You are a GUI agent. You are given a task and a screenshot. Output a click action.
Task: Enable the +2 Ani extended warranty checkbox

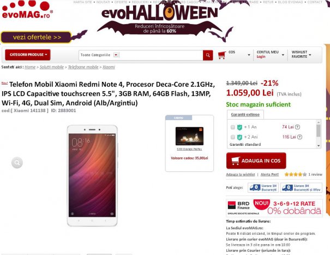point(233,137)
